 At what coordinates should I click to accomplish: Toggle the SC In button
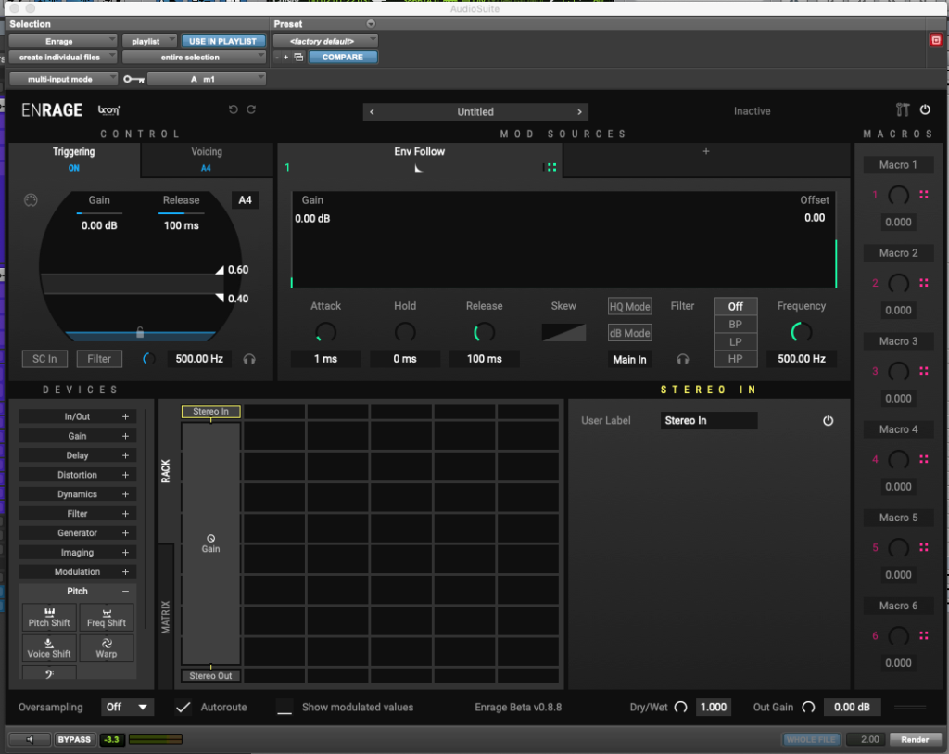[44, 359]
